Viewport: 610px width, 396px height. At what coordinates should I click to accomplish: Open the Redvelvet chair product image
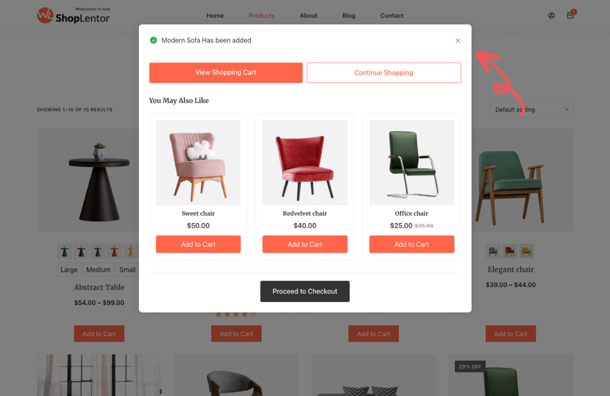[x=304, y=163]
